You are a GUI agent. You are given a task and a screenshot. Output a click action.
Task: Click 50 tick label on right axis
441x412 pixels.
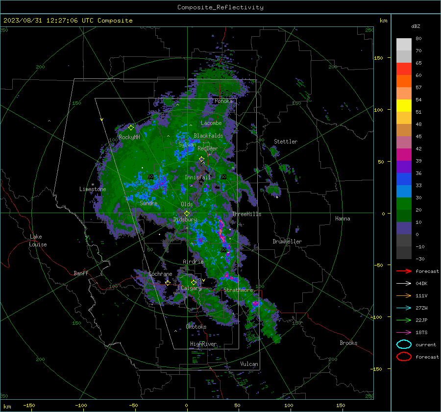[381, 162]
